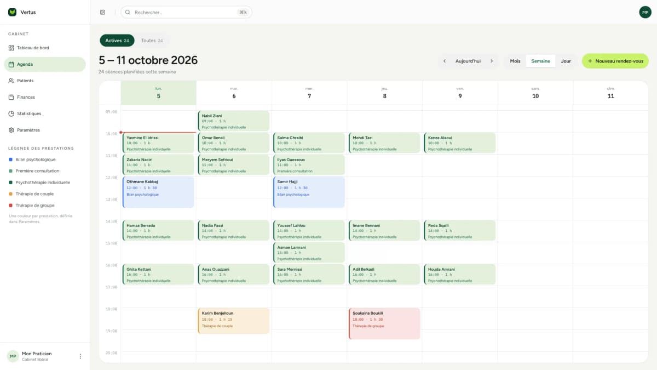This screenshot has height=370, width=657.
Task: Select the dim. 11 day header
Action: tap(610, 93)
